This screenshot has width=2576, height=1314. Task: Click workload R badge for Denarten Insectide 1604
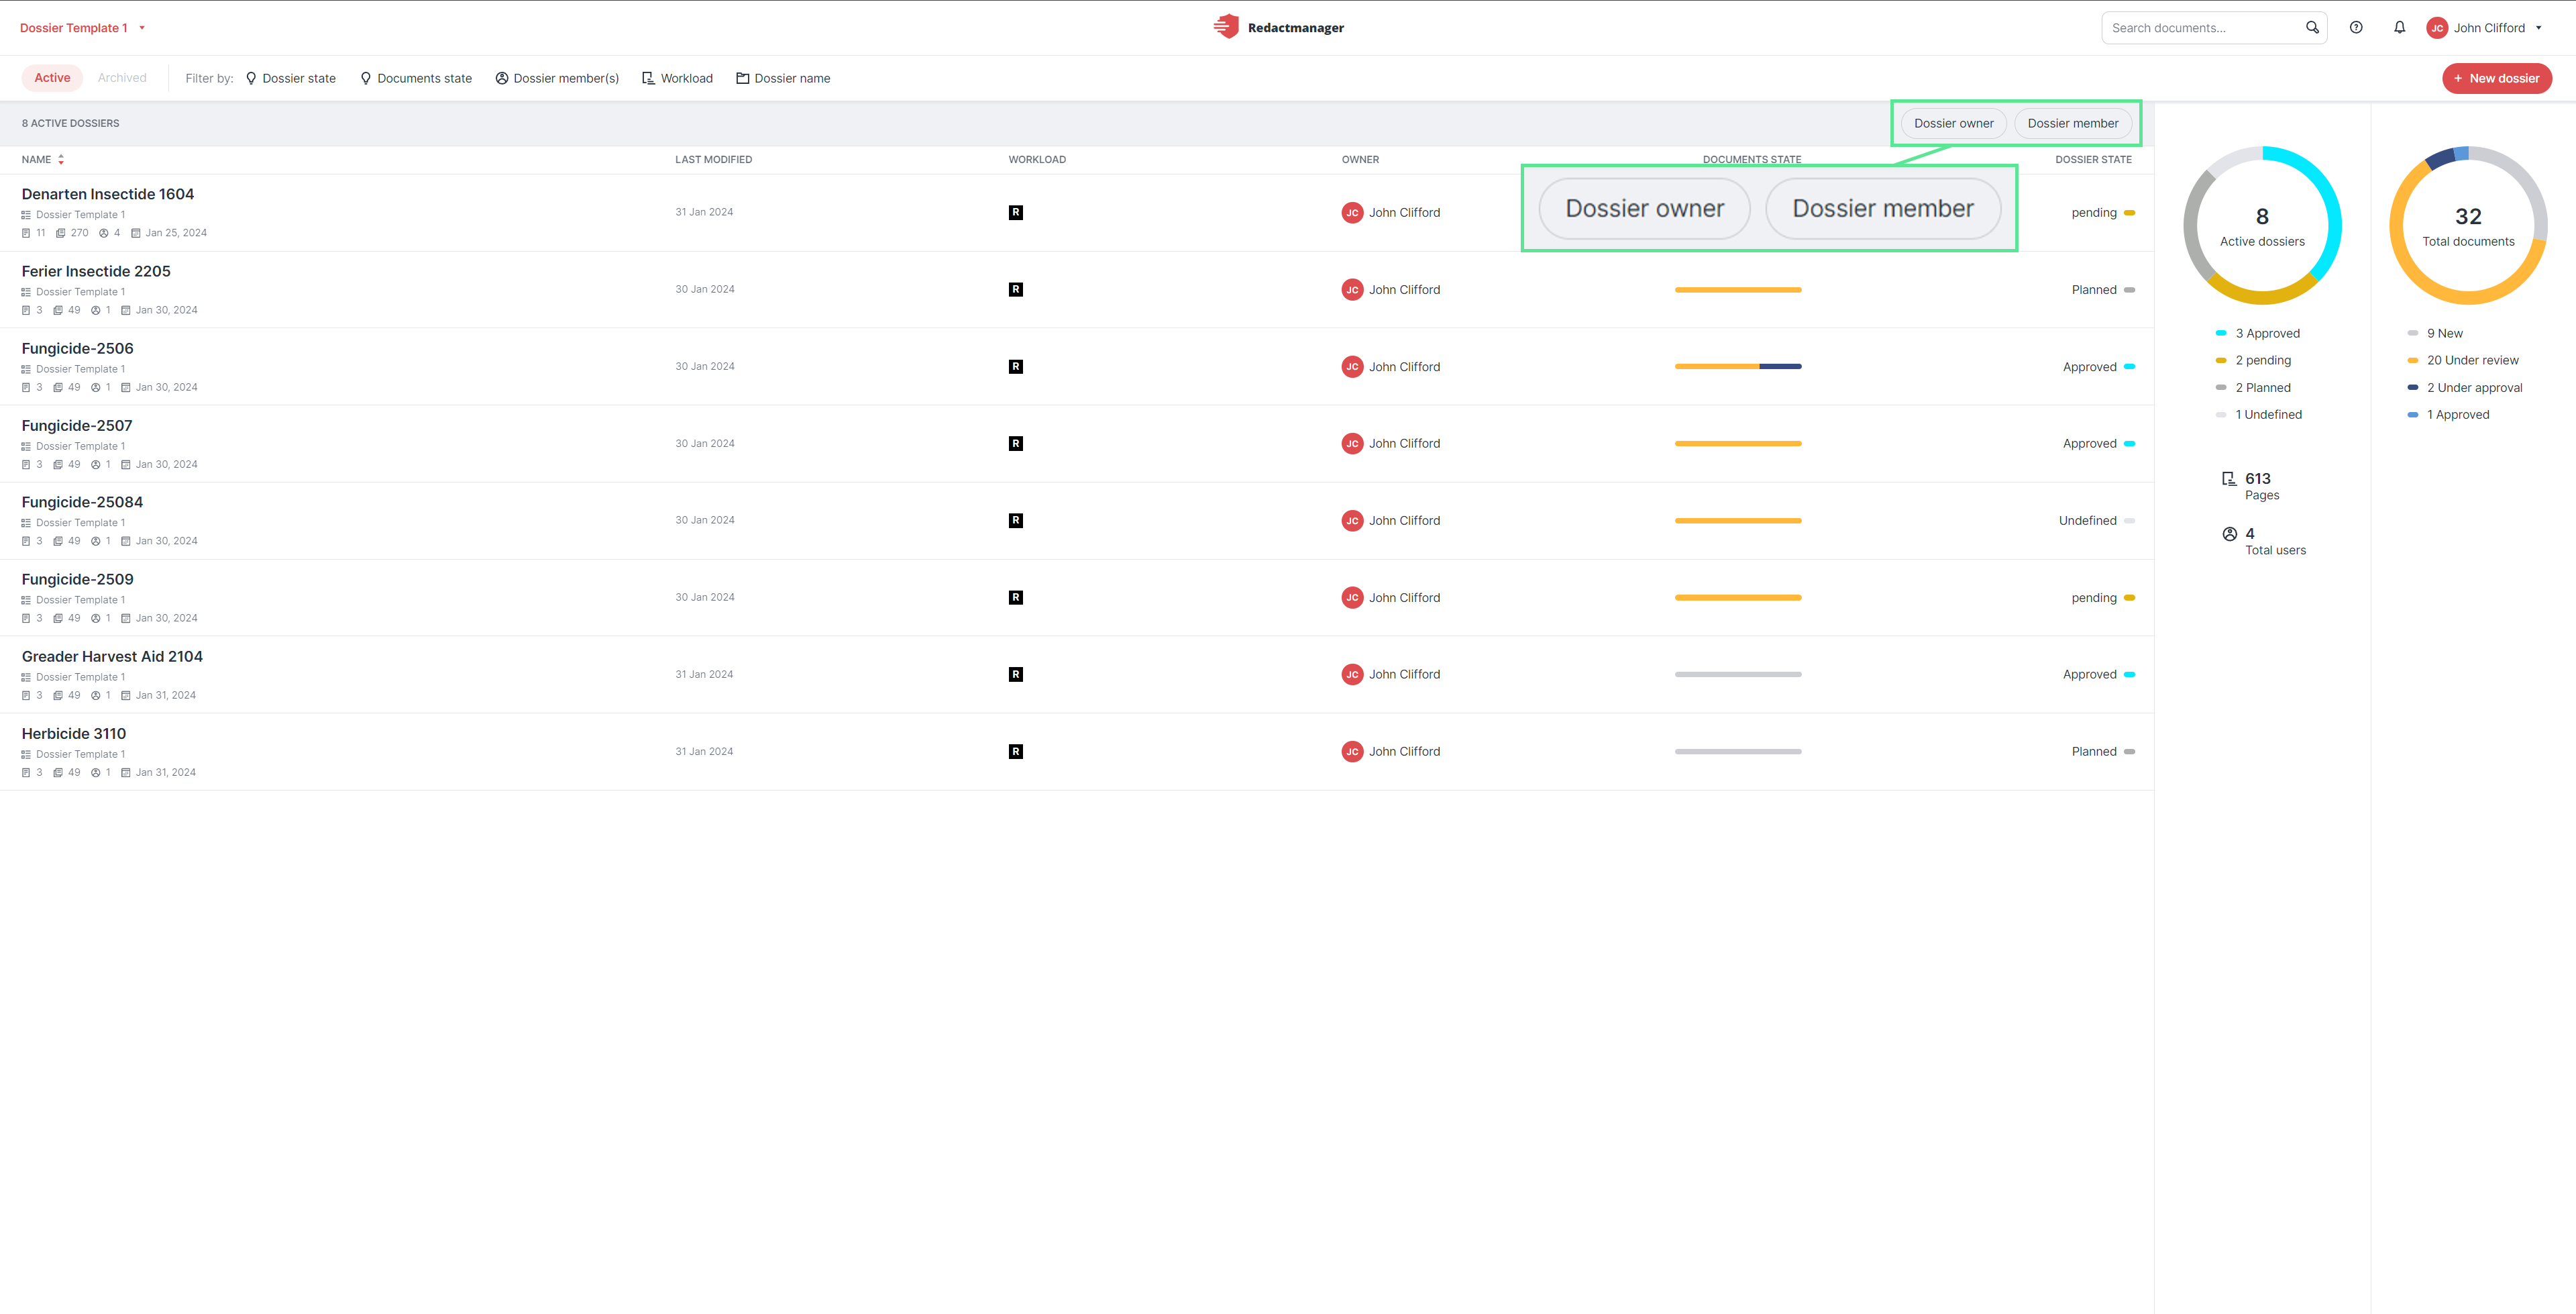coord(1016,212)
